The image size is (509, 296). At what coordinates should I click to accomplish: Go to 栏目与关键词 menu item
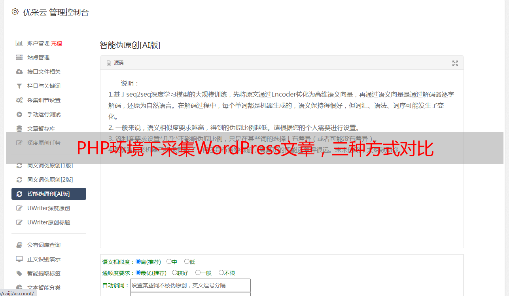click(44, 86)
